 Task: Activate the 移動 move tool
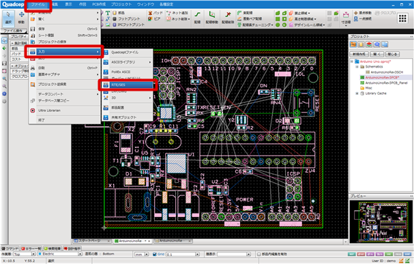tap(21, 18)
